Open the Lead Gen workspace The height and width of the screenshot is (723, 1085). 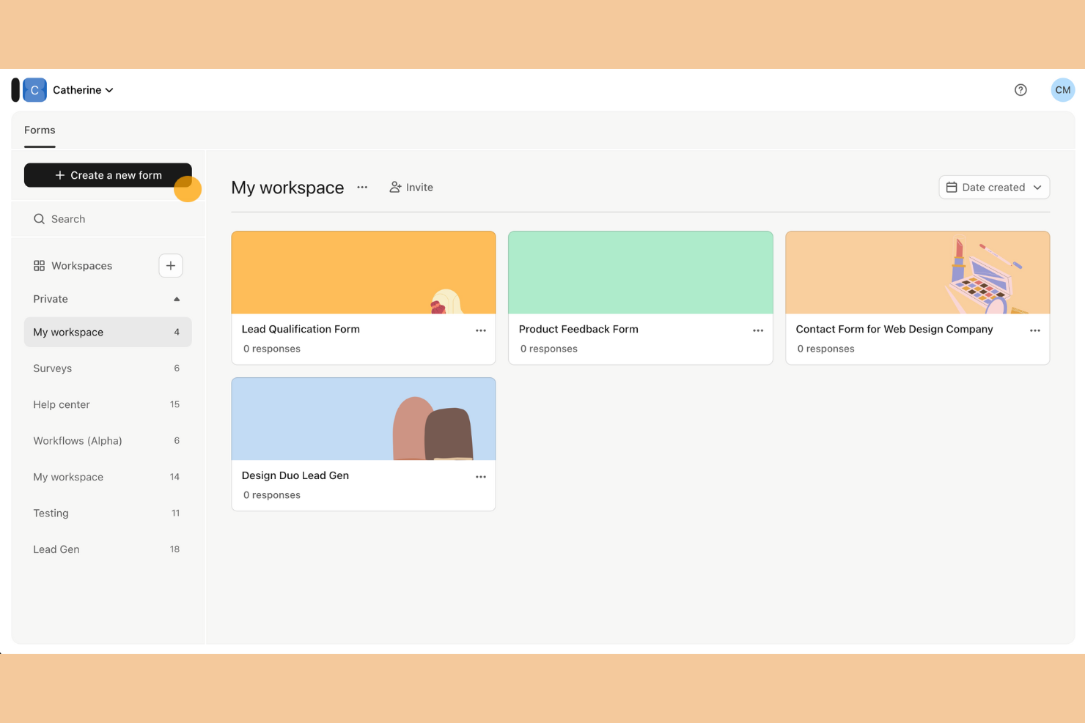108,549
